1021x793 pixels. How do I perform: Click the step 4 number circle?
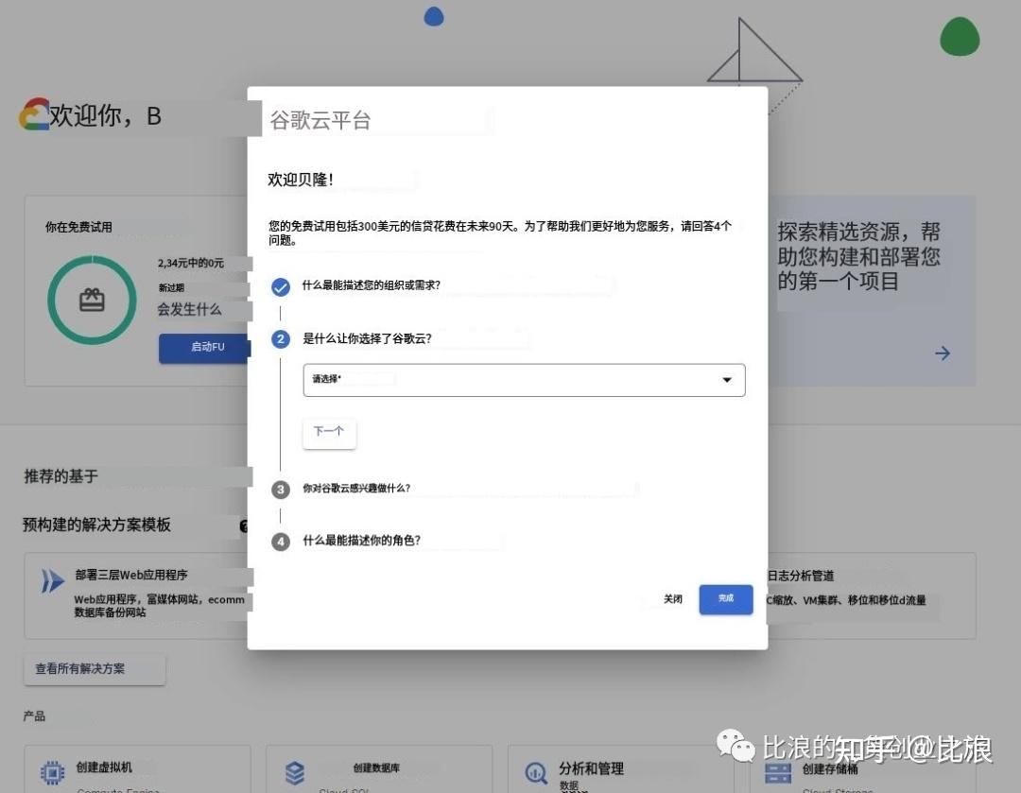281,541
